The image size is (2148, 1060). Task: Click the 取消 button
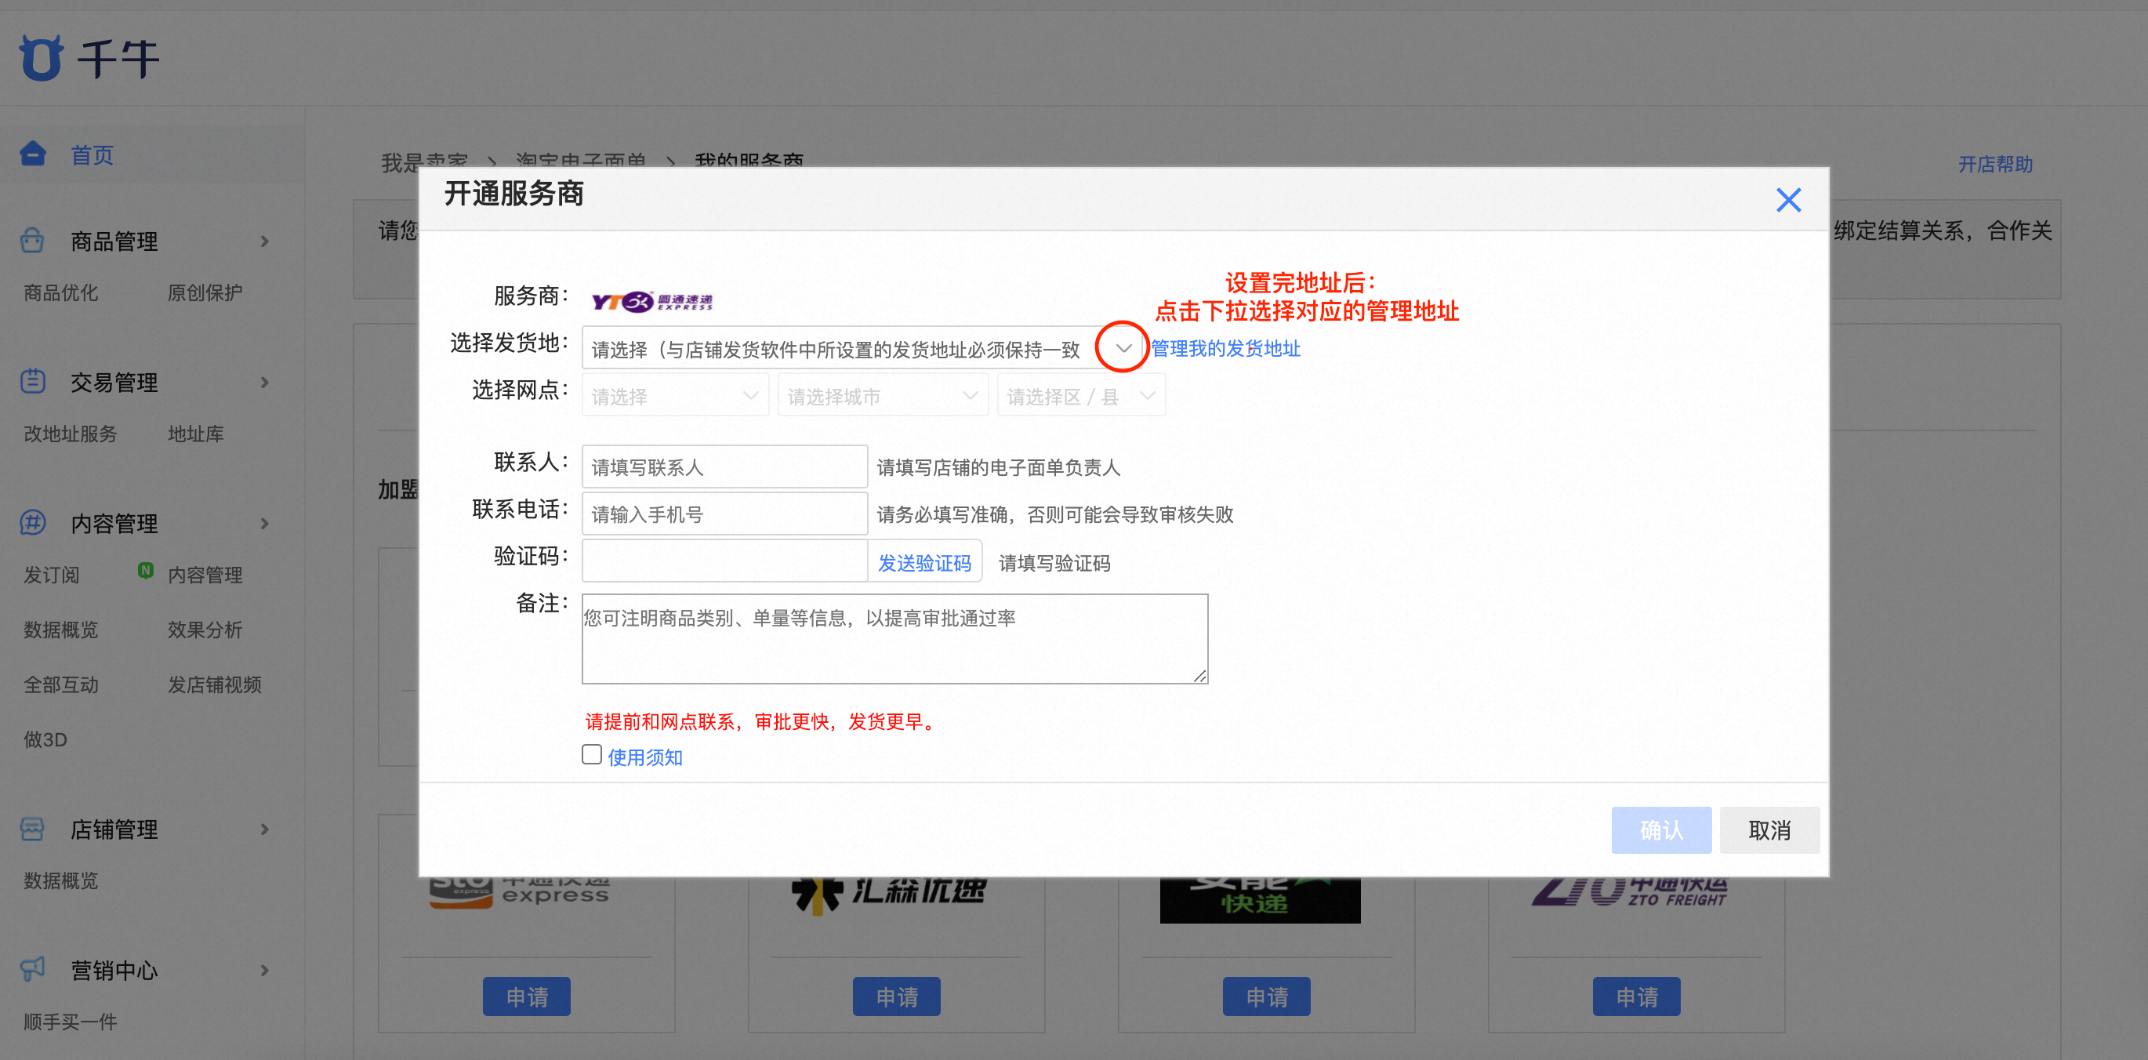(x=1769, y=829)
